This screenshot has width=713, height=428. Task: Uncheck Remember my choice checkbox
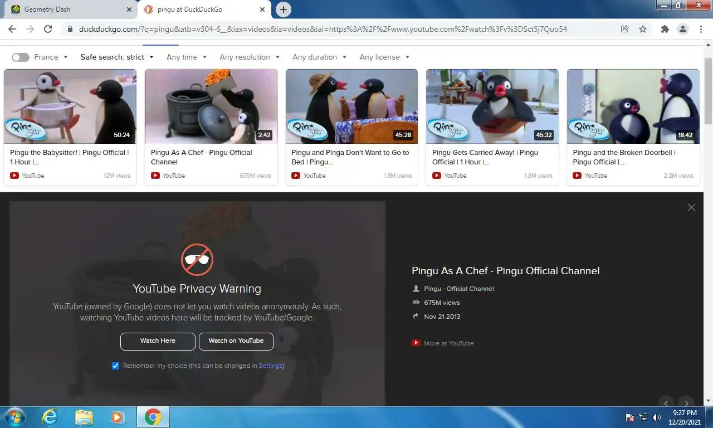[115, 366]
